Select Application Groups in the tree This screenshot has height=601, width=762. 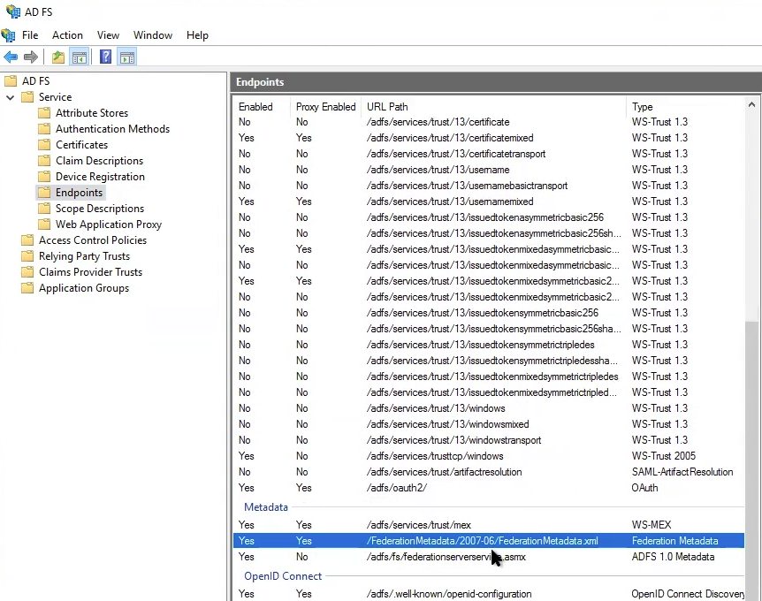(x=83, y=288)
